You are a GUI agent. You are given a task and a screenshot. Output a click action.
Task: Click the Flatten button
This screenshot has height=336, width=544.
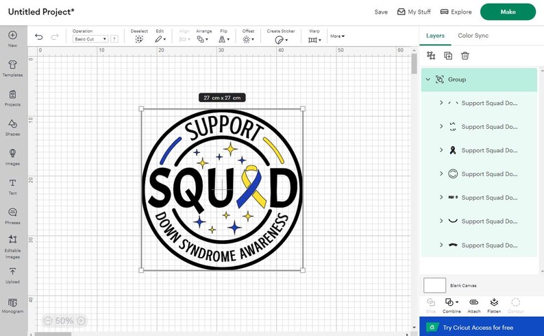click(494, 305)
